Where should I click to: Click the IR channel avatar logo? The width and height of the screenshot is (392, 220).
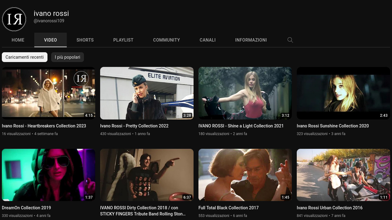(14, 19)
